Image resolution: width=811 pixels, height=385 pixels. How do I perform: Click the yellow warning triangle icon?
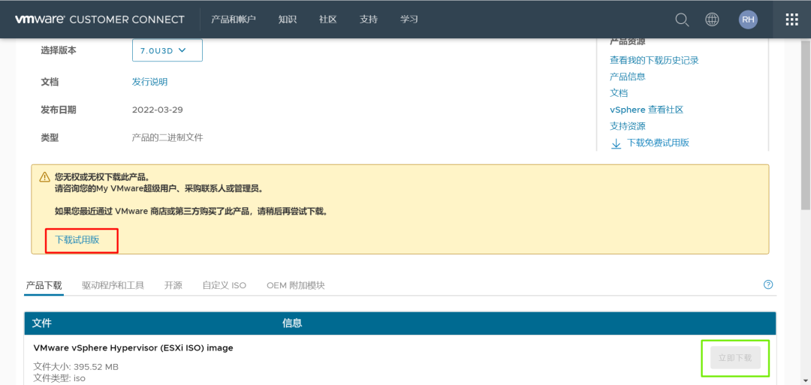click(45, 177)
